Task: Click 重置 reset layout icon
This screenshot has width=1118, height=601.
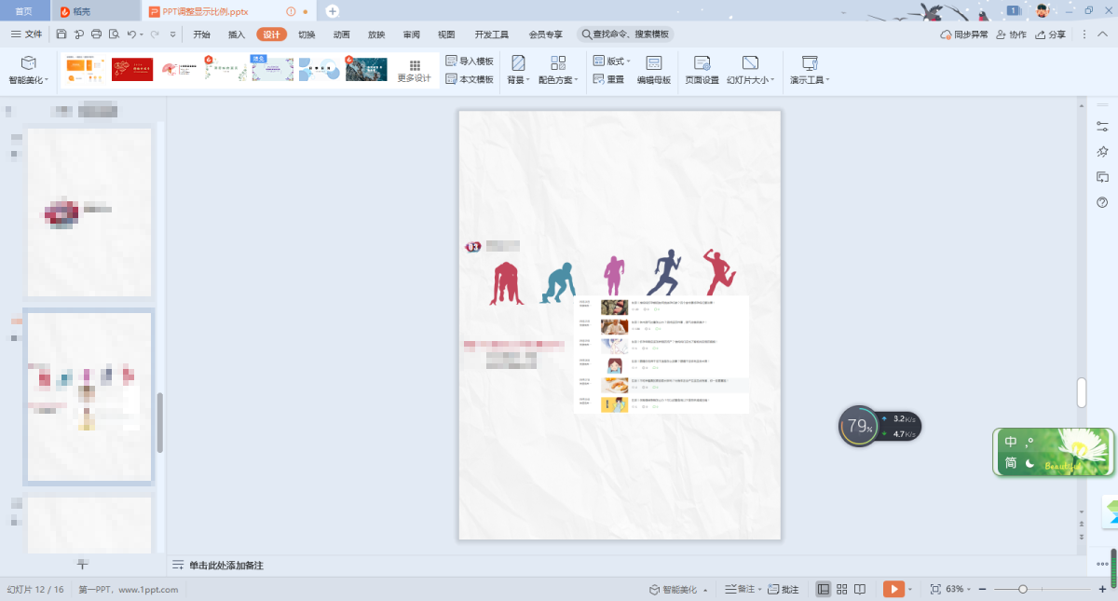Action: click(609, 80)
